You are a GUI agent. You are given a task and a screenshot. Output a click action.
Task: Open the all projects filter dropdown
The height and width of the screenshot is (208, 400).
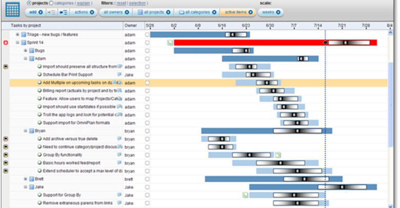[153, 12]
